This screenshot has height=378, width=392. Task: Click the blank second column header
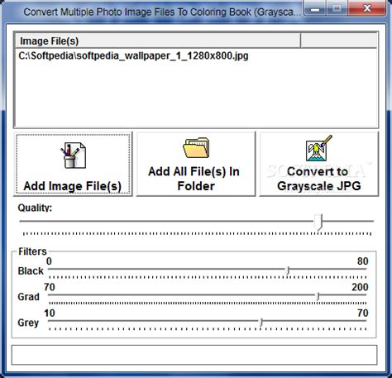339,41
